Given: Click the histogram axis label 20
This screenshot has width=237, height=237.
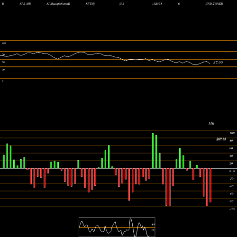Looking at the screenshot, I should tap(231, 164).
